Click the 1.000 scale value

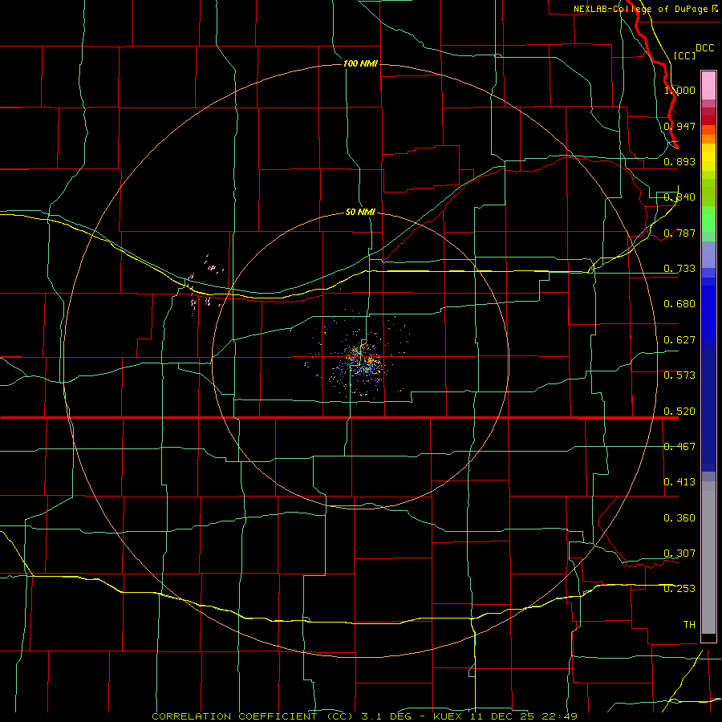(679, 90)
